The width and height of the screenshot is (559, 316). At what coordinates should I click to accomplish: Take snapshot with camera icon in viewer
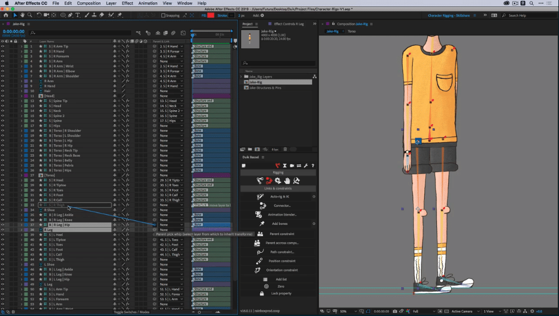(395, 311)
